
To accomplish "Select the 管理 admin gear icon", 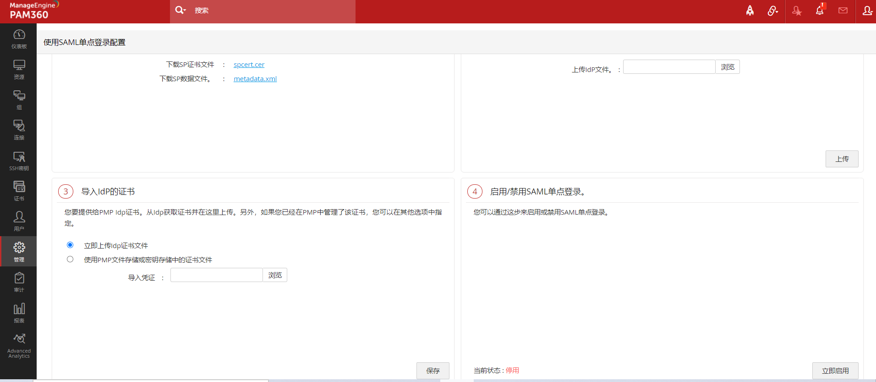I will [x=19, y=251].
